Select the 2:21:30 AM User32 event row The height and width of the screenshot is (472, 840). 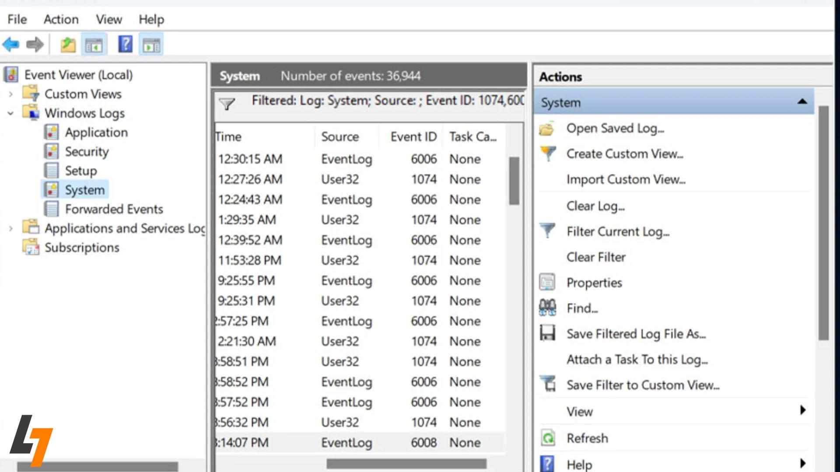click(360, 341)
